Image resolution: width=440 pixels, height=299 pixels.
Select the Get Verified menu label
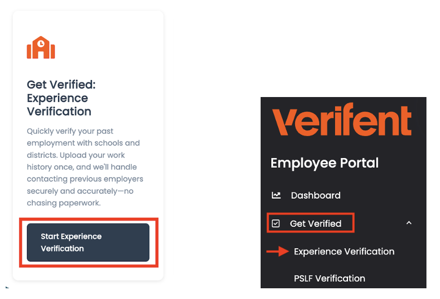click(x=315, y=223)
